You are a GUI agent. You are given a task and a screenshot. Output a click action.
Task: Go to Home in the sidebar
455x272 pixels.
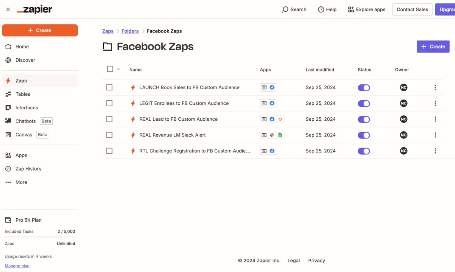(x=40, y=47)
